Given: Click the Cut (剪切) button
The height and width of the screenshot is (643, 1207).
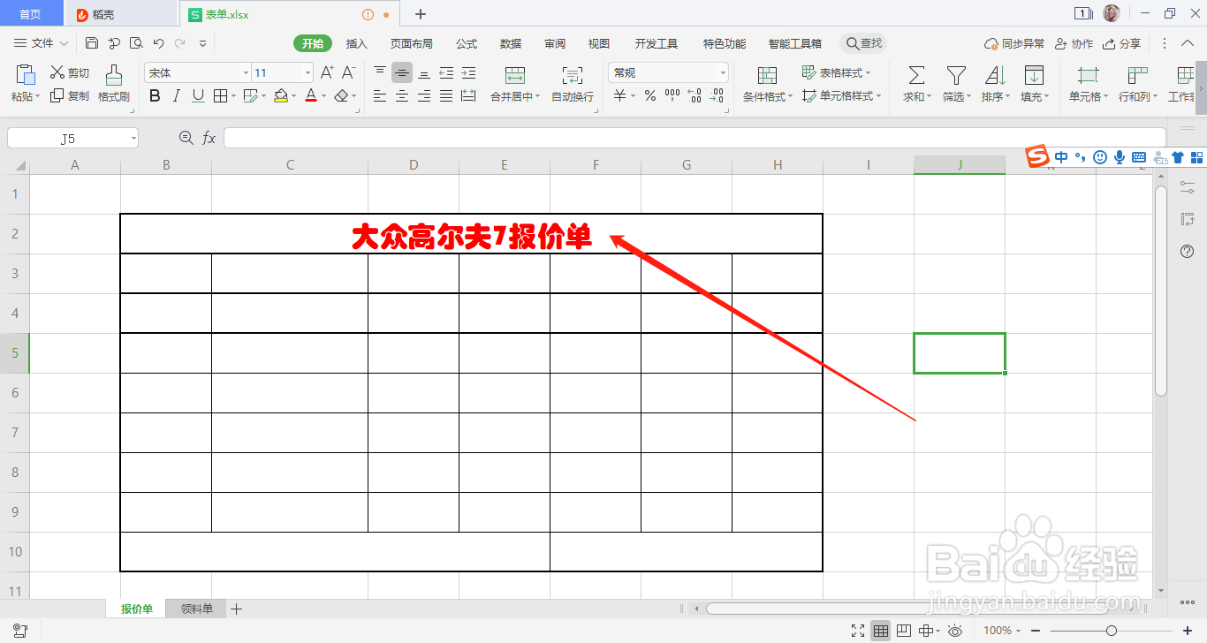Looking at the screenshot, I should click(x=70, y=72).
